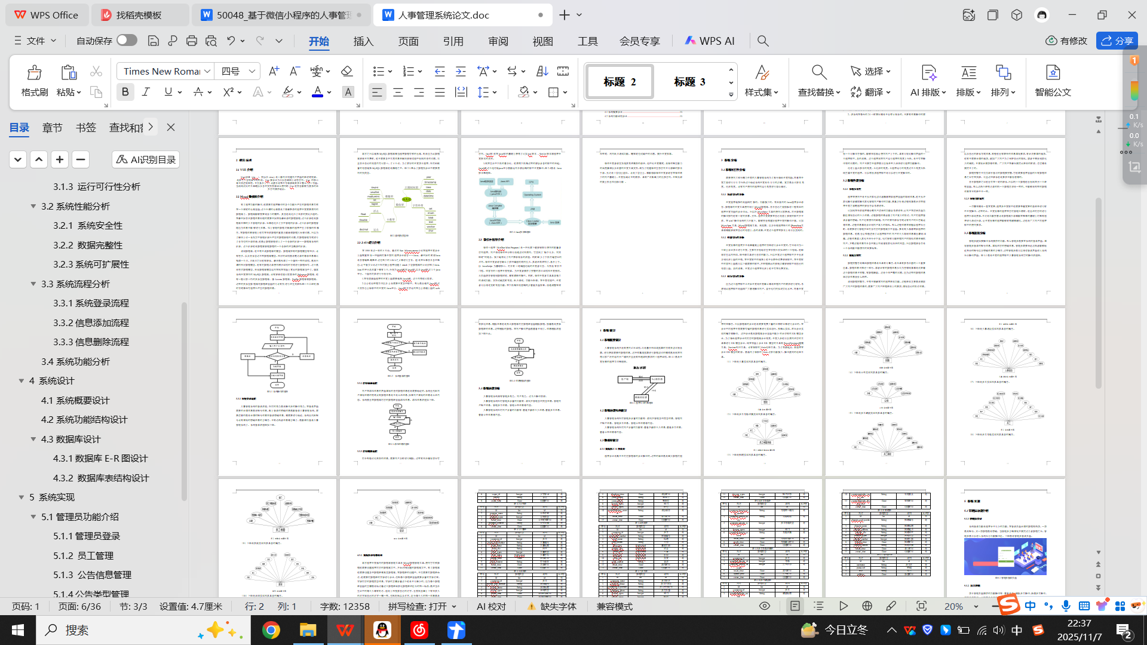Click the eraser clear-formatting icon
The height and width of the screenshot is (645, 1147).
click(346, 71)
